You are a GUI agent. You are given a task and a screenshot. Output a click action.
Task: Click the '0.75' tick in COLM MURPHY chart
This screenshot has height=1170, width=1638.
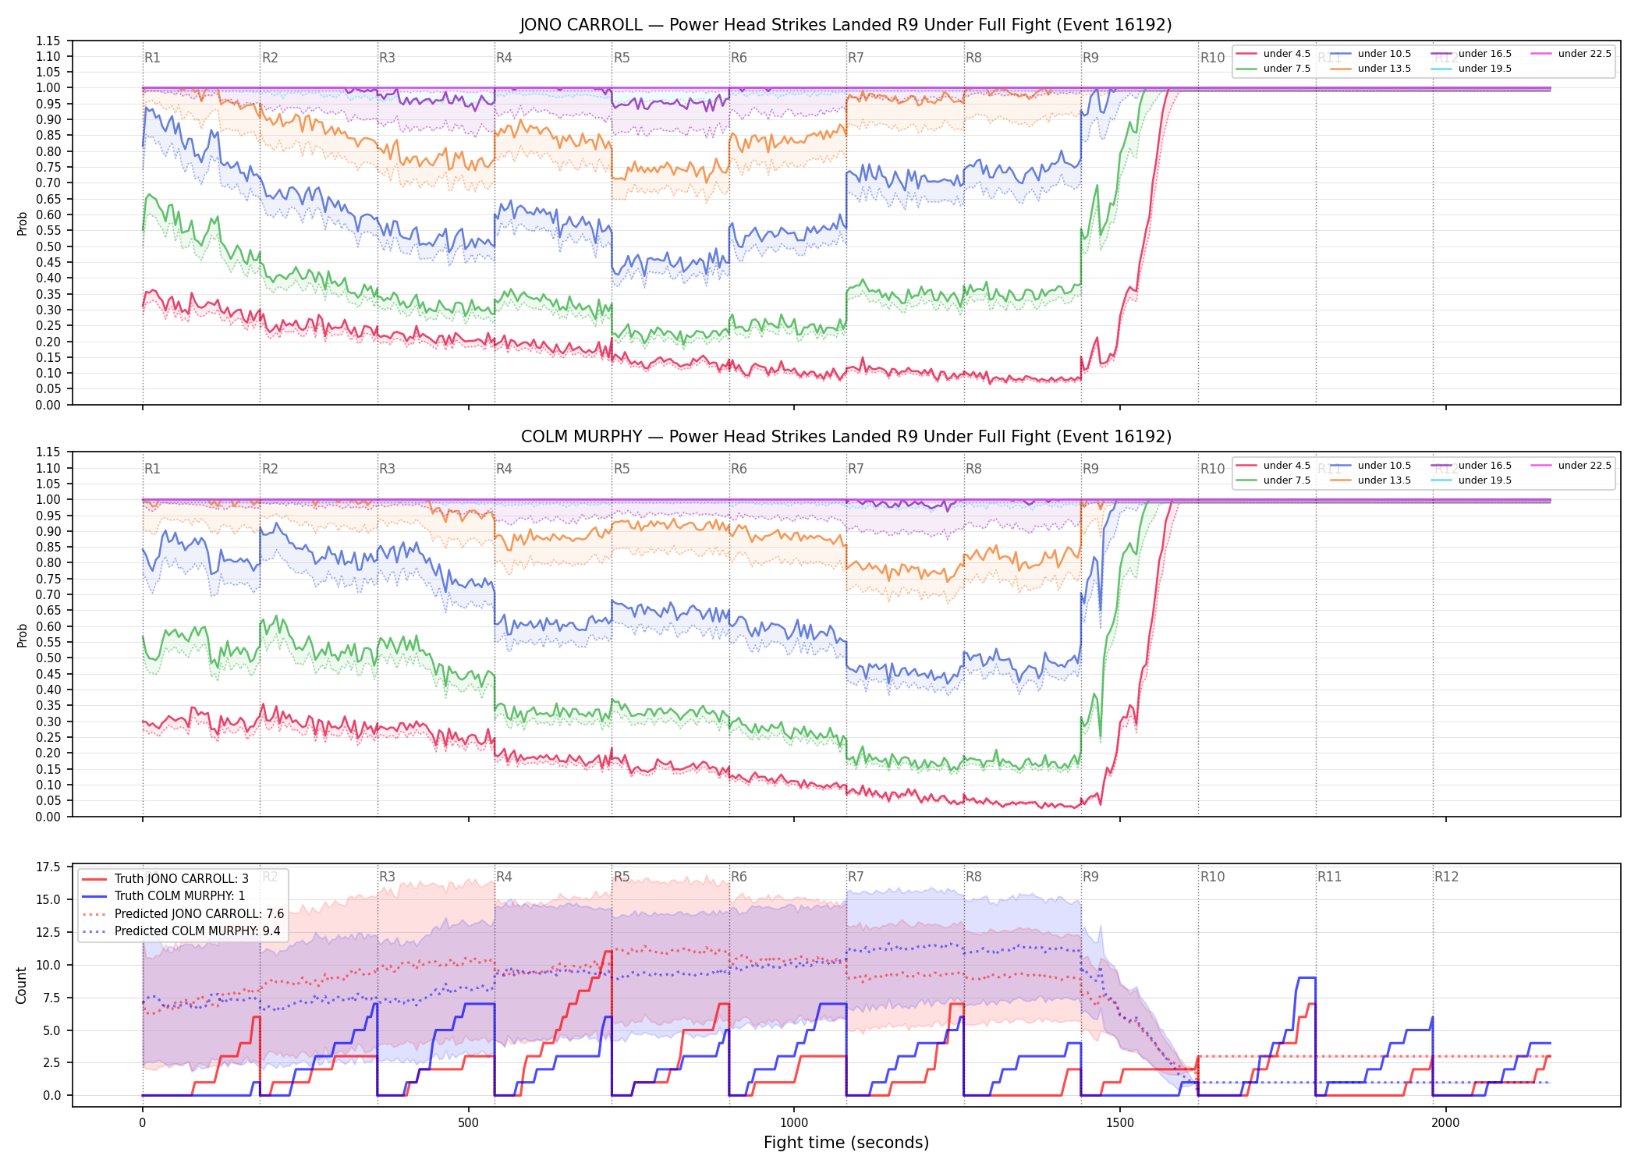(48, 579)
